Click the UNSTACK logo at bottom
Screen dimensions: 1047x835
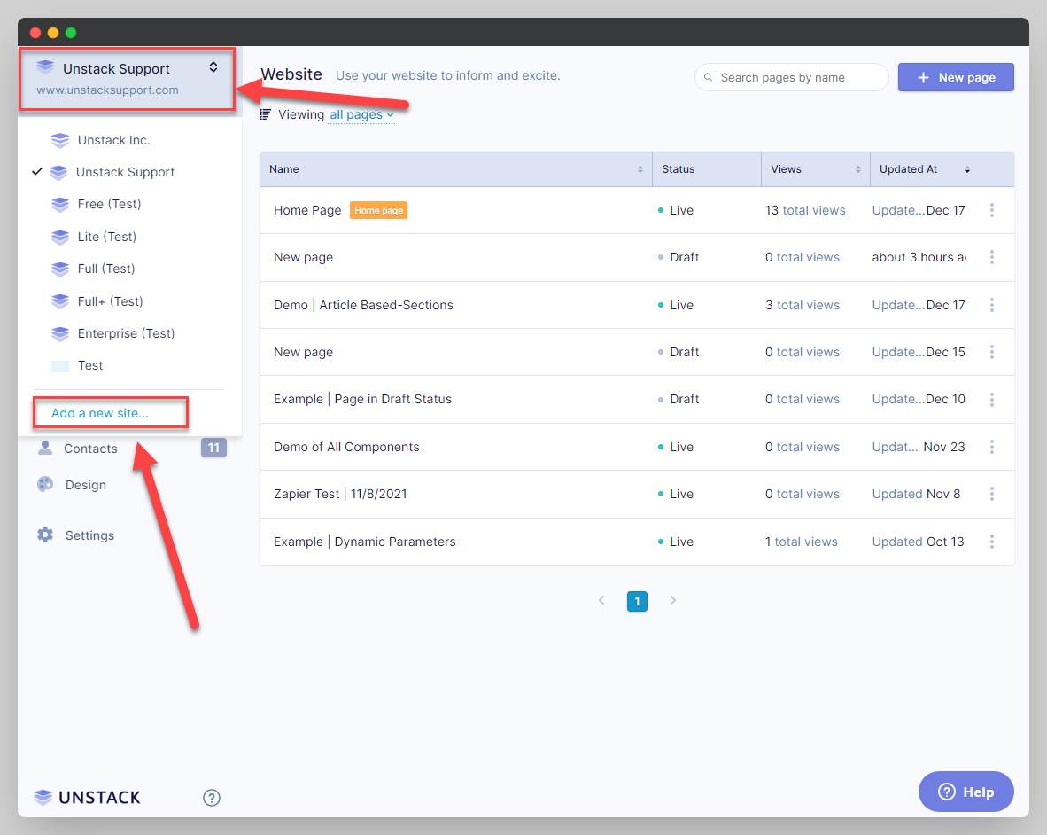click(x=88, y=797)
